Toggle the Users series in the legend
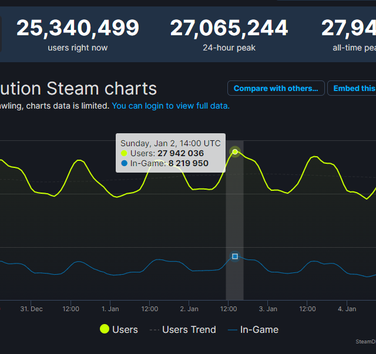376x354 pixels. pos(119,329)
